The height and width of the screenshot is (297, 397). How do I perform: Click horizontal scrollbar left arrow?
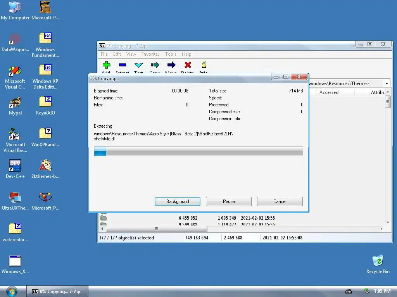click(x=102, y=229)
